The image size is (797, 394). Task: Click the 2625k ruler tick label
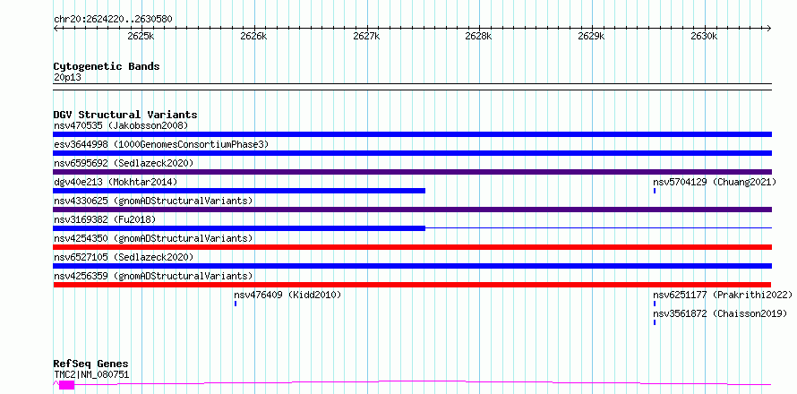(x=141, y=37)
